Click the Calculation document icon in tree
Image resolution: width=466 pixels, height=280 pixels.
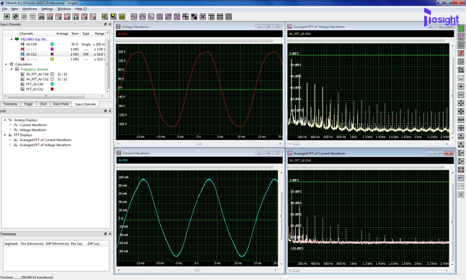pos(11,64)
